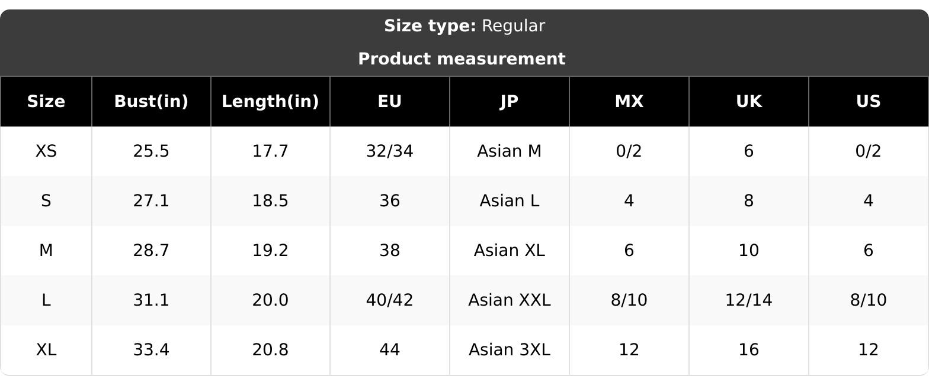Click the US column header

[869, 102]
